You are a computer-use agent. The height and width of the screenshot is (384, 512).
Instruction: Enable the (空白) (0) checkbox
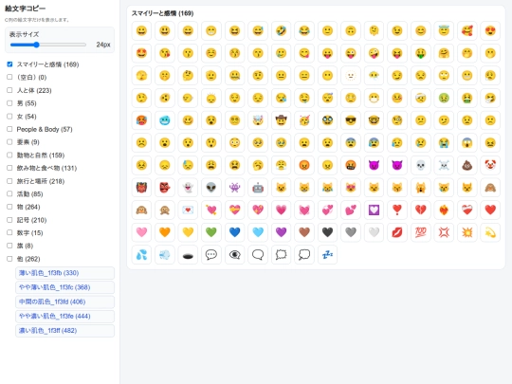pos(9,77)
